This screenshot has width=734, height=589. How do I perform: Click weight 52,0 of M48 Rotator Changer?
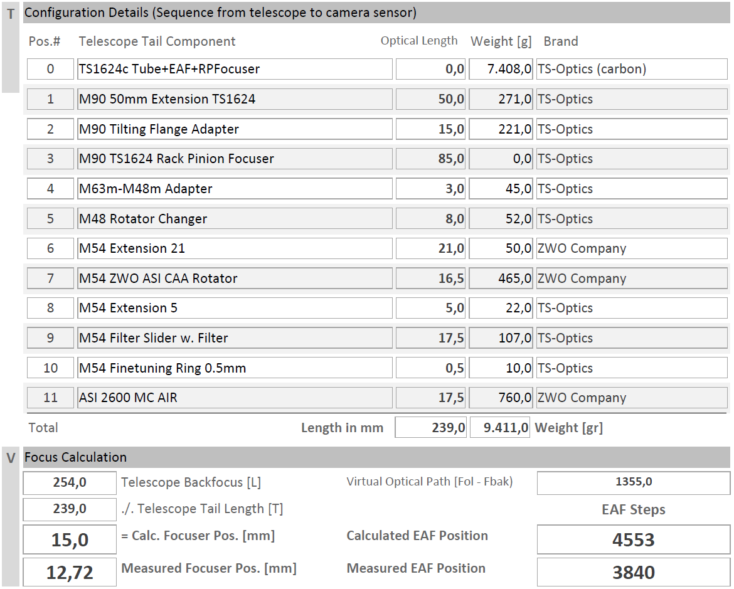501,219
